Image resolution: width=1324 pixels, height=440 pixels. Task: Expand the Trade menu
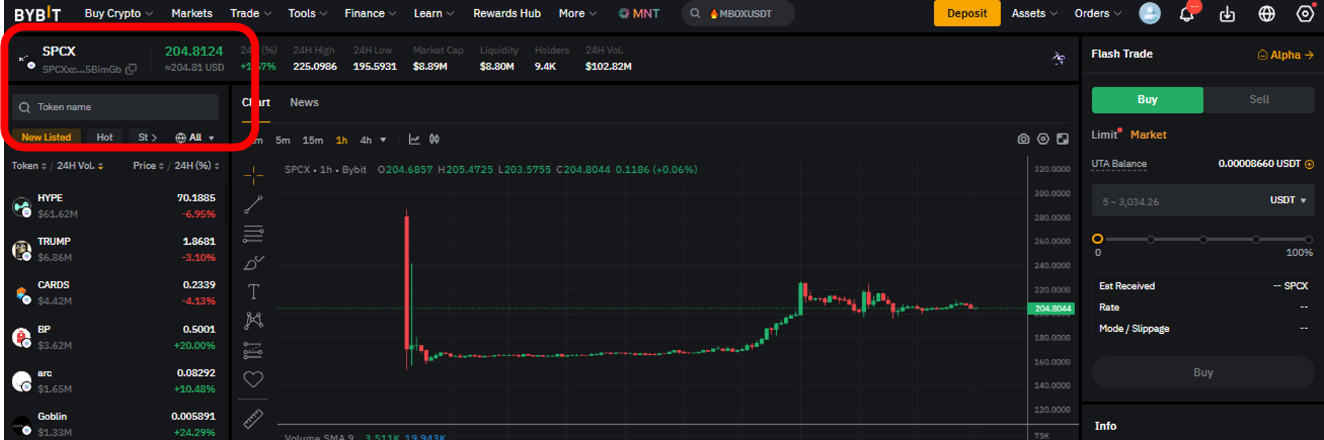tap(251, 13)
